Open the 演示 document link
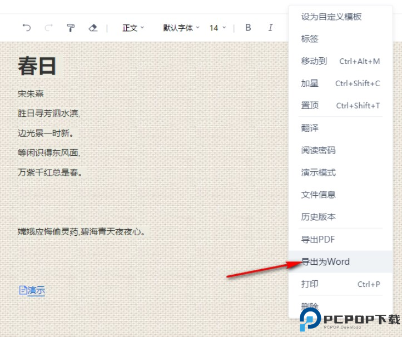Screen dimensions: 402x337 [32, 290]
